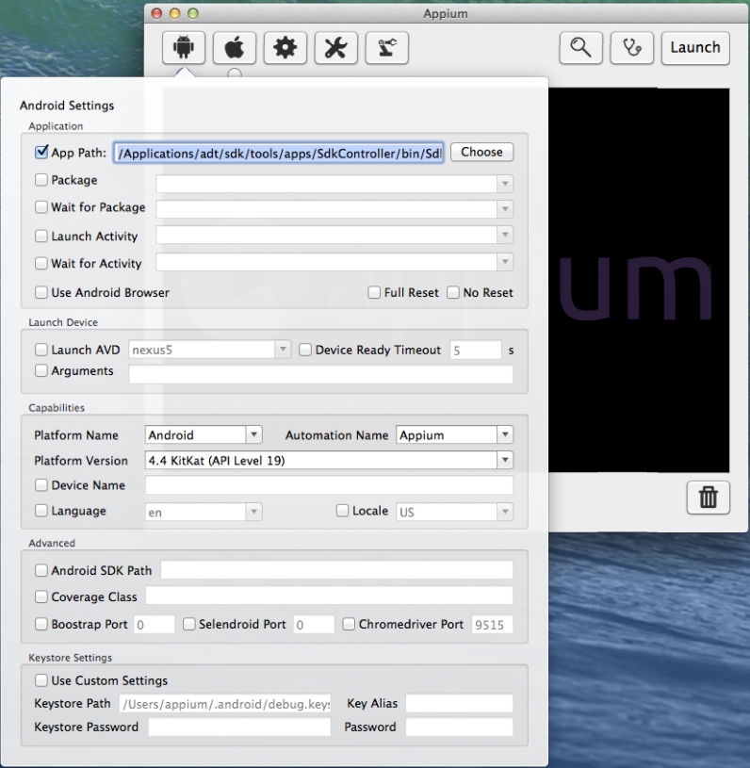The height and width of the screenshot is (768, 750).
Task: Enable Launch Activity checkbox
Action: tap(41, 237)
